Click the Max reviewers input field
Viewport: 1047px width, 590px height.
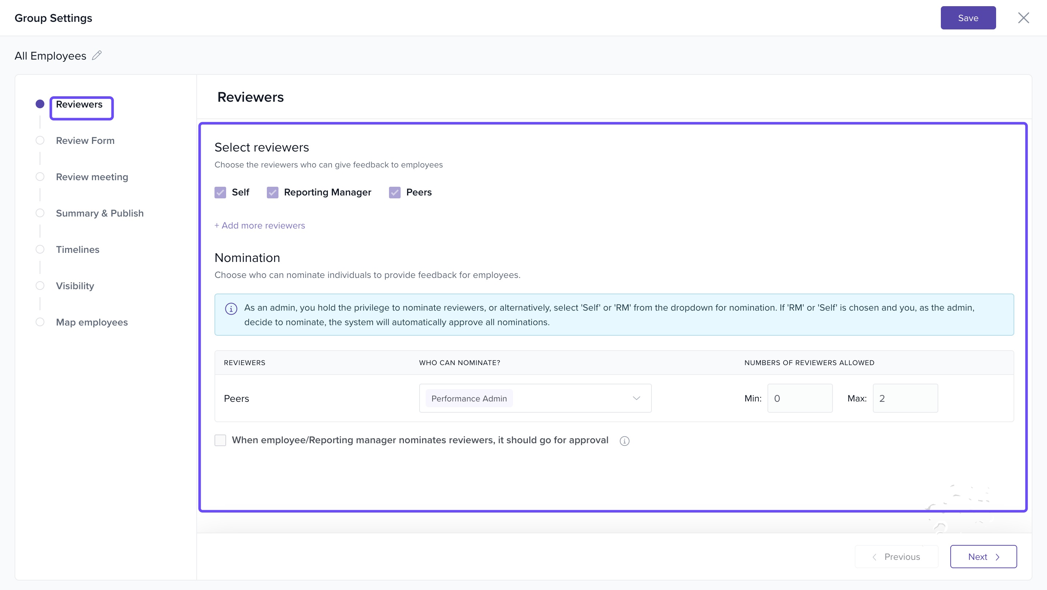click(905, 398)
